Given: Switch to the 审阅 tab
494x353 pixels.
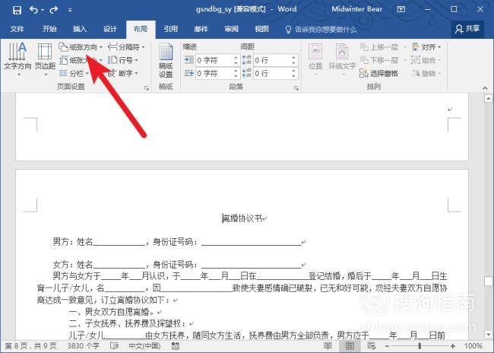Looking at the screenshot, I should tap(232, 29).
